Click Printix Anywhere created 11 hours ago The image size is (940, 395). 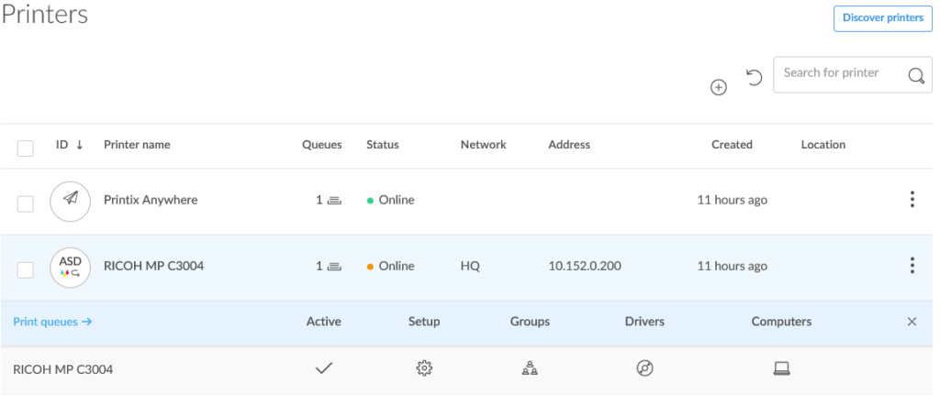pos(732,200)
